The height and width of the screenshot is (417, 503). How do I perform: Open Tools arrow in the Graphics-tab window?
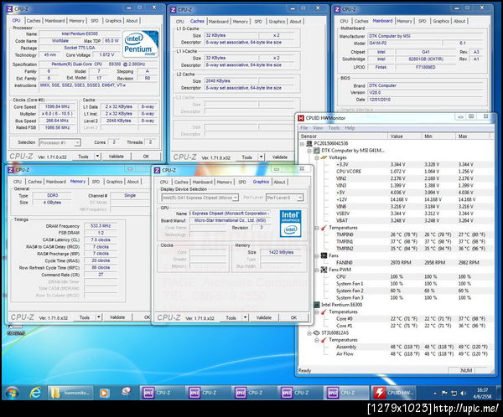(x=245, y=317)
